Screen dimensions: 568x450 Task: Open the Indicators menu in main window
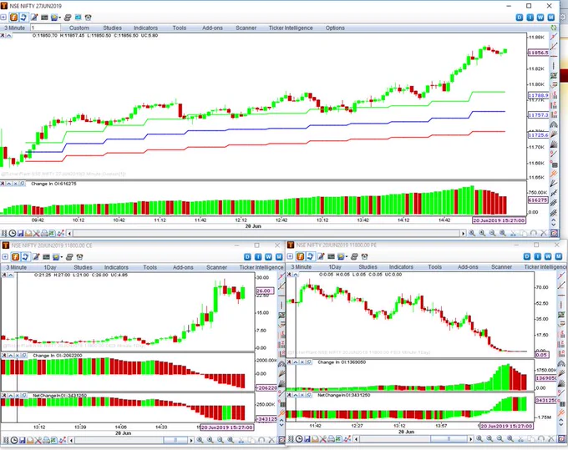145,28
